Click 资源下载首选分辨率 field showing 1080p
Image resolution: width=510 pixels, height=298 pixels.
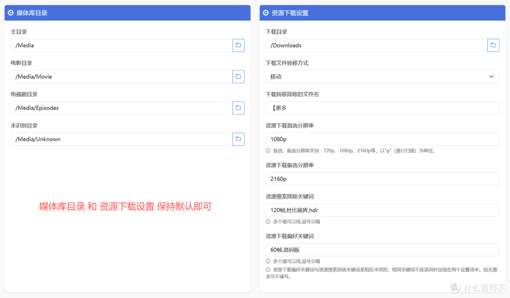tap(382, 139)
